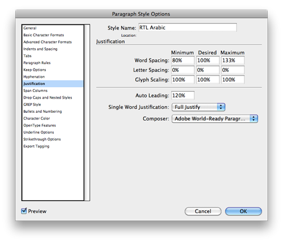Open Keep Options category
Image resolution: width=283 pixels, height=242 pixels.
click(53, 70)
